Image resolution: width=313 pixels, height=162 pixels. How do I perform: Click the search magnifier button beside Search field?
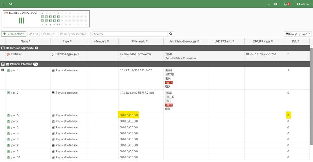pyautogui.click(x=171, y=34)
